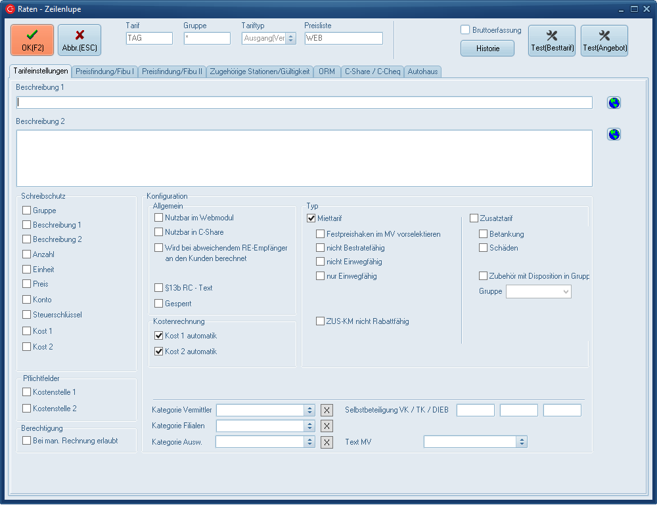
Task: Enable the Bruttoerfassung checkbox
Action: pyautogui.click(x=465, y=30)
